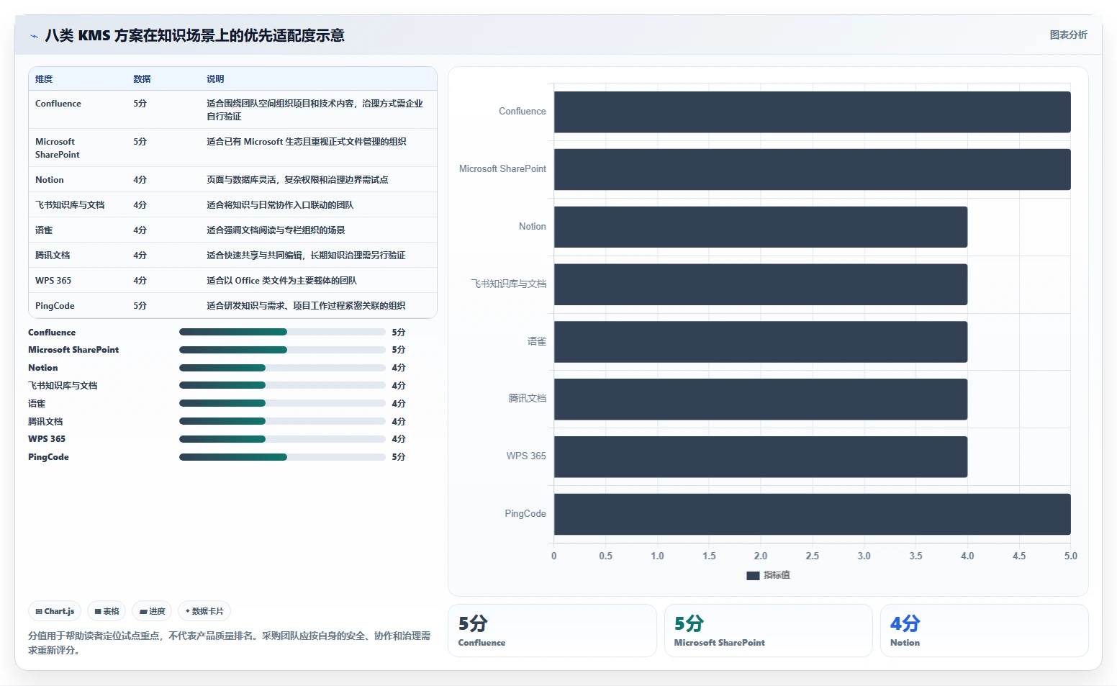Click the Microsoft SharePoint progress bar

pos(282,350)
